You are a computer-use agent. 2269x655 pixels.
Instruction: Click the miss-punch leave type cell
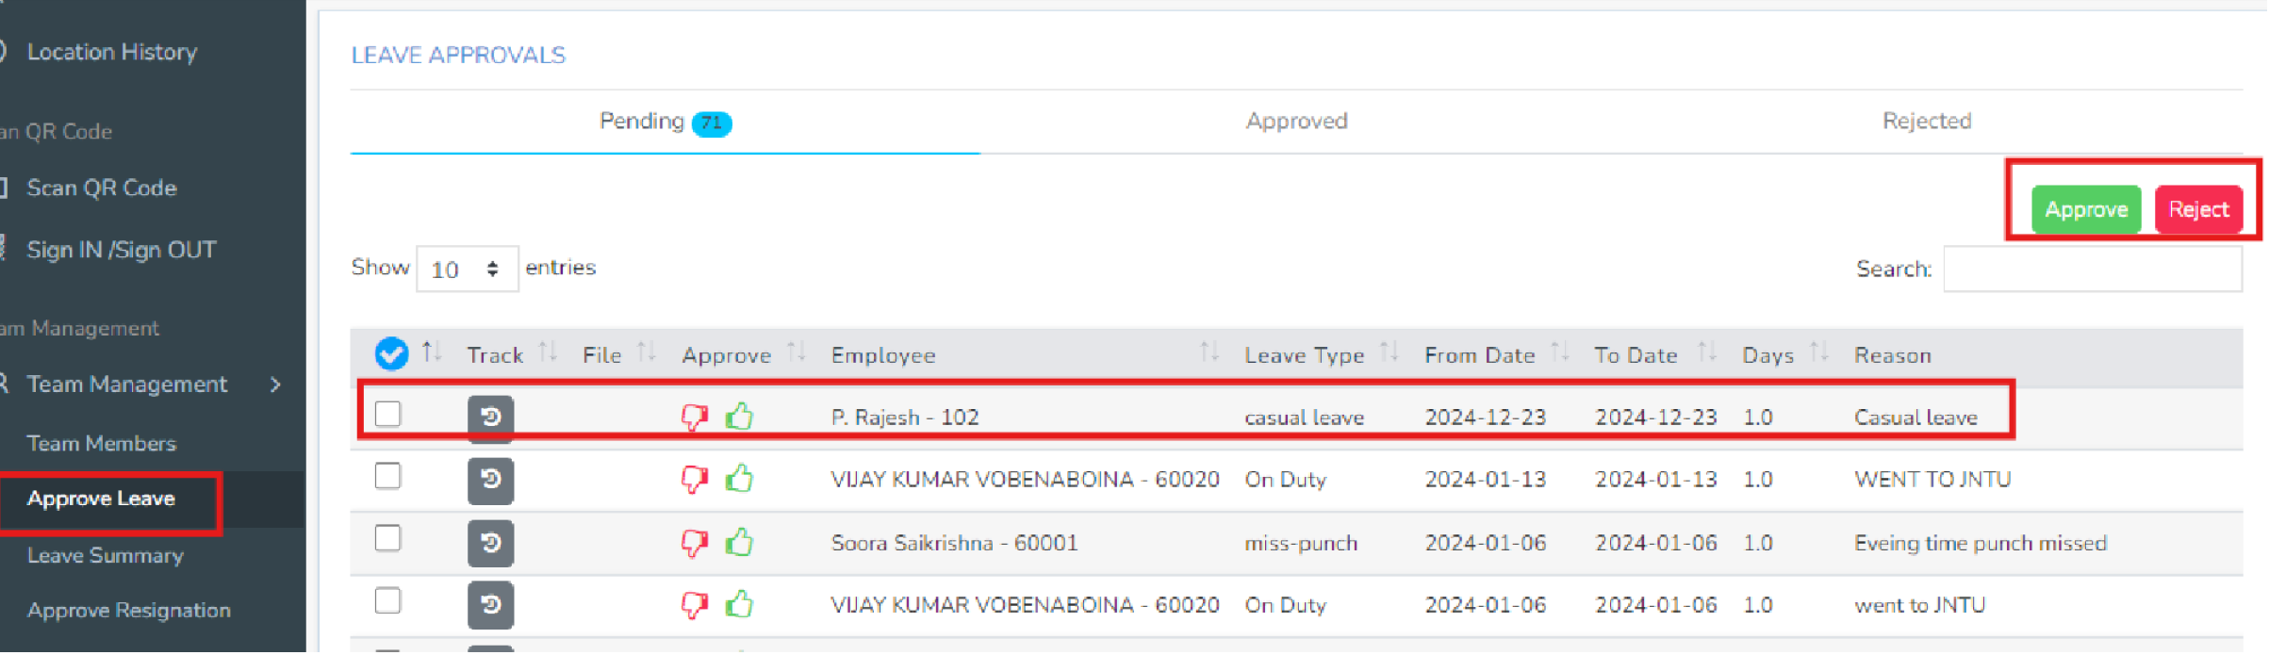1301,543
